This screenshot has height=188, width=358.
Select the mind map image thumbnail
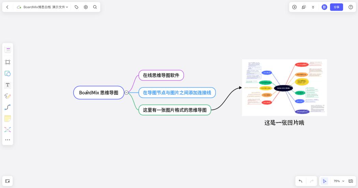(284, 87)
